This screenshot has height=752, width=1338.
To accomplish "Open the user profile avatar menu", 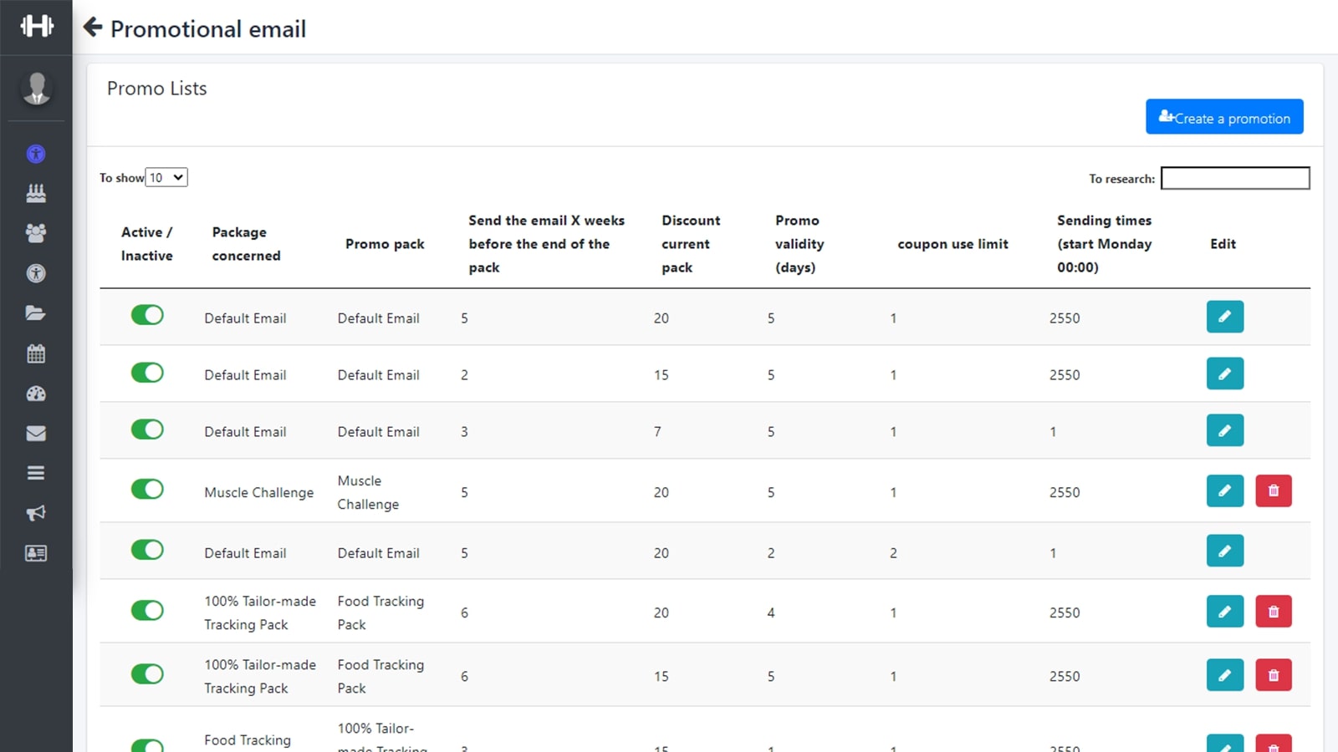I will (x=36, y=88).
